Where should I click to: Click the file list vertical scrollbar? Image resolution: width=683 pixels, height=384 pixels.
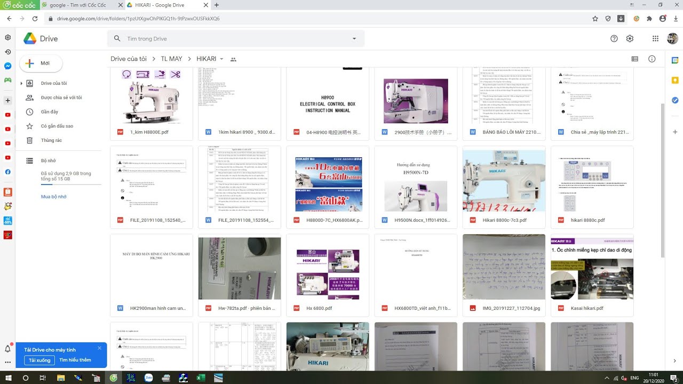point(663,181)
